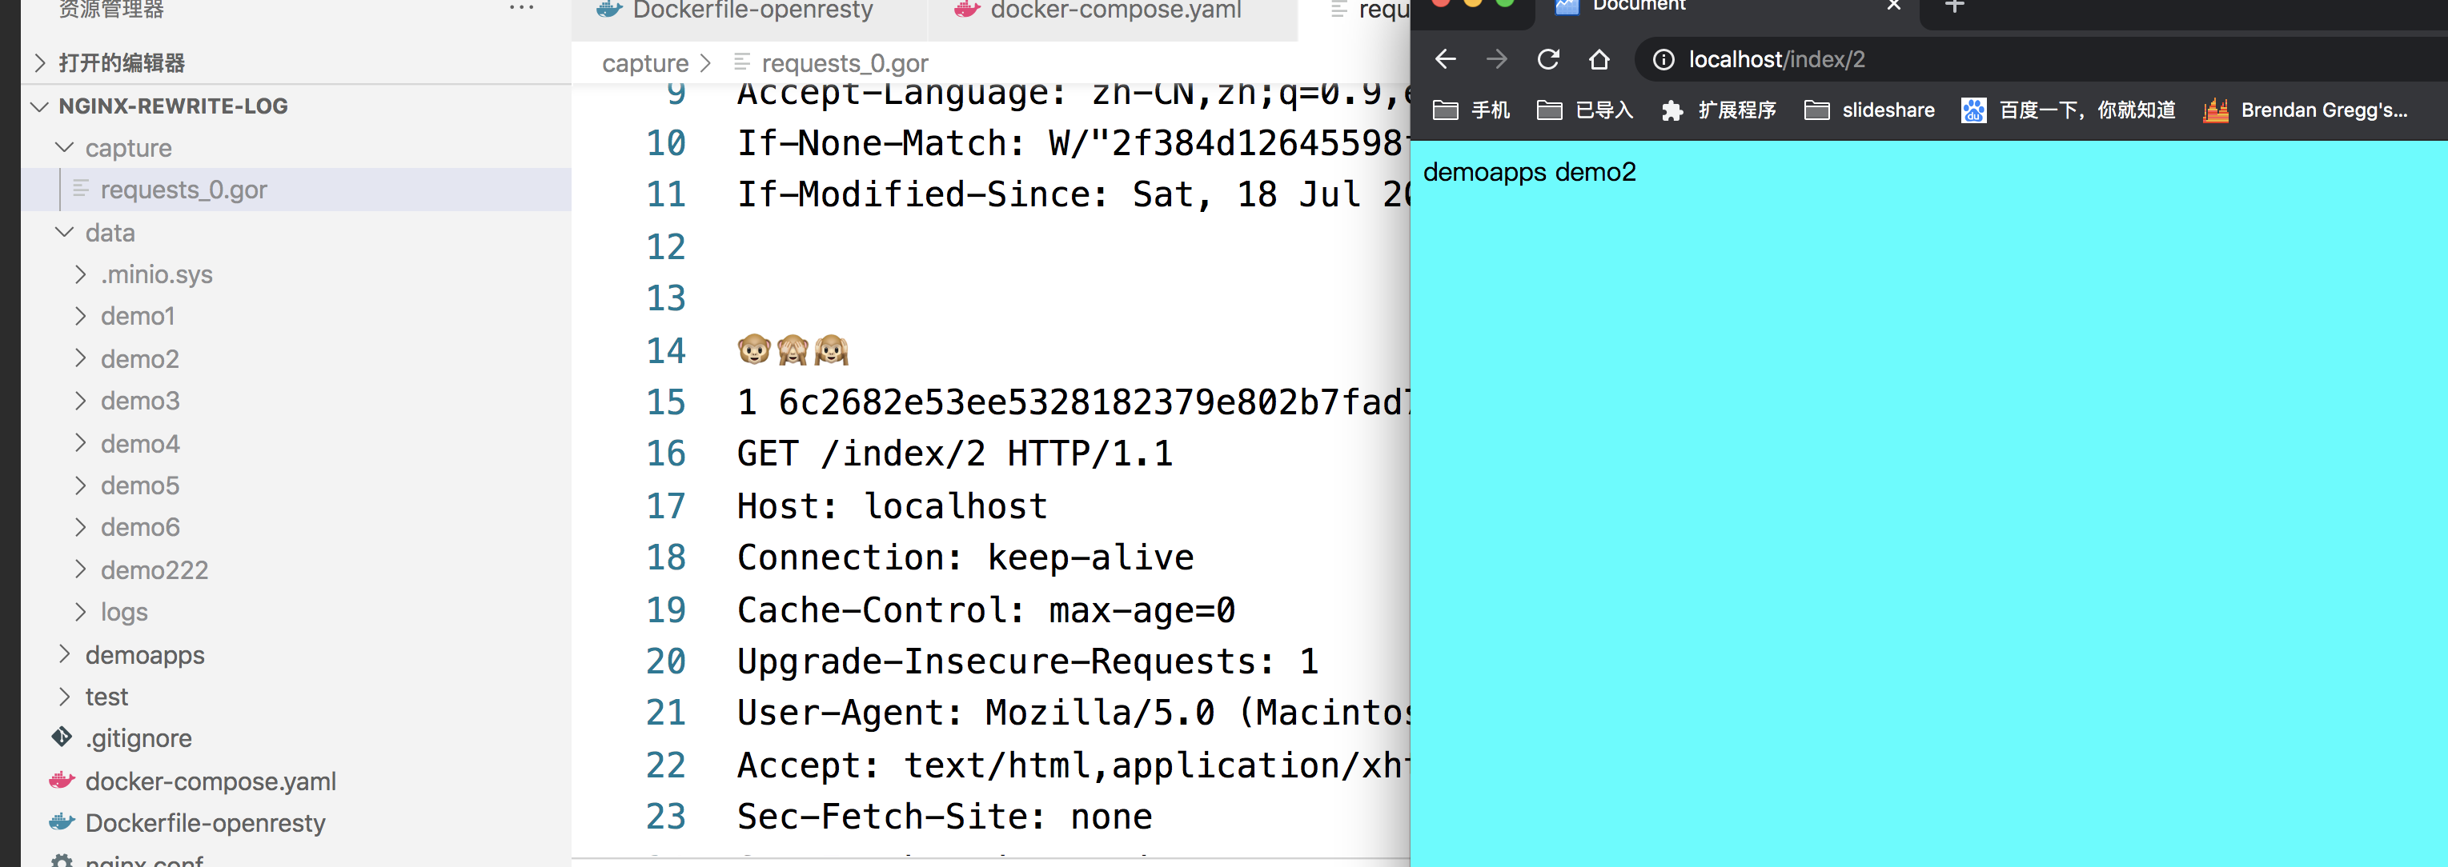
Task: Go to the browser home page
Action: point(1599,60)
